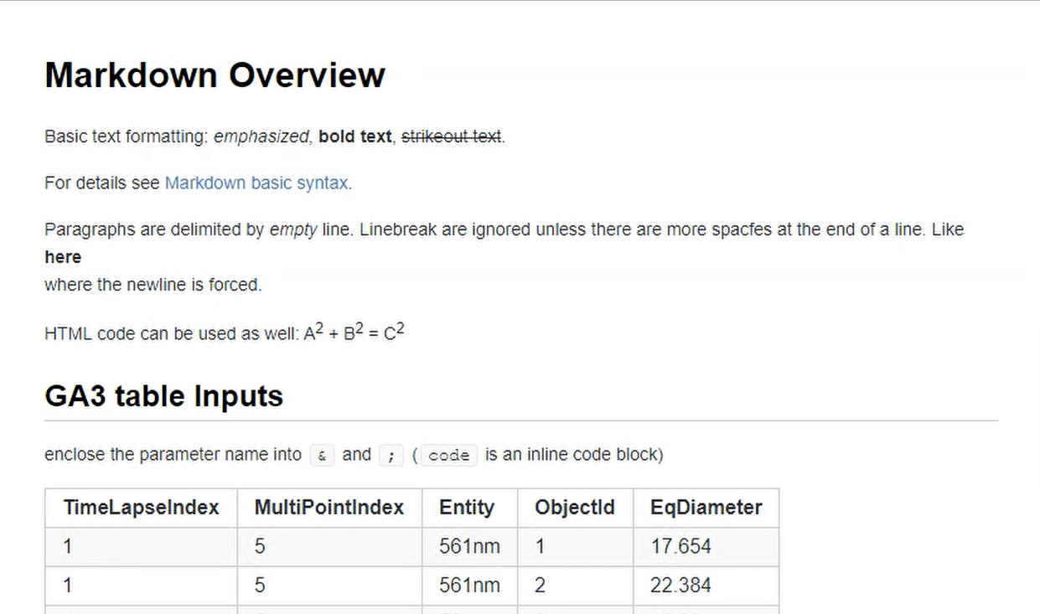Click the italic word empty in paragraph text
This screenshot has width=1040, height=614.
click(x=293, y=229)
